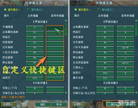The width and height of the screenshot is (138, 108).
Task: Click 恢复默认 in the right panel
Action: [x=78, y=104]
